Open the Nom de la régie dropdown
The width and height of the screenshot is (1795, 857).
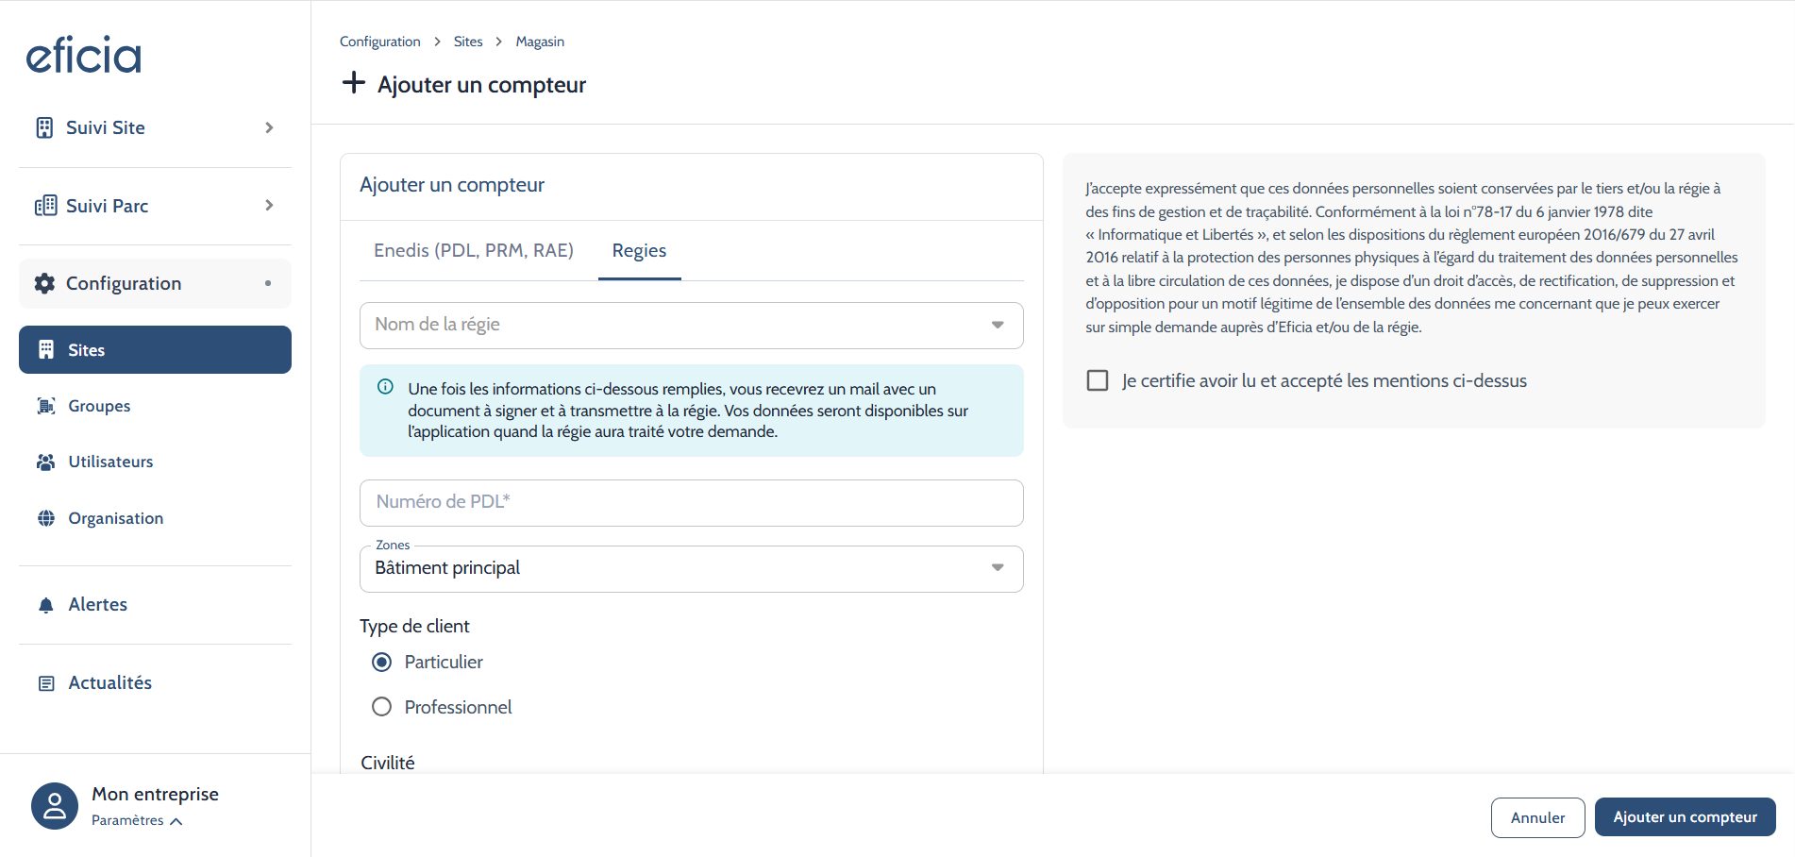click(691, 326)
